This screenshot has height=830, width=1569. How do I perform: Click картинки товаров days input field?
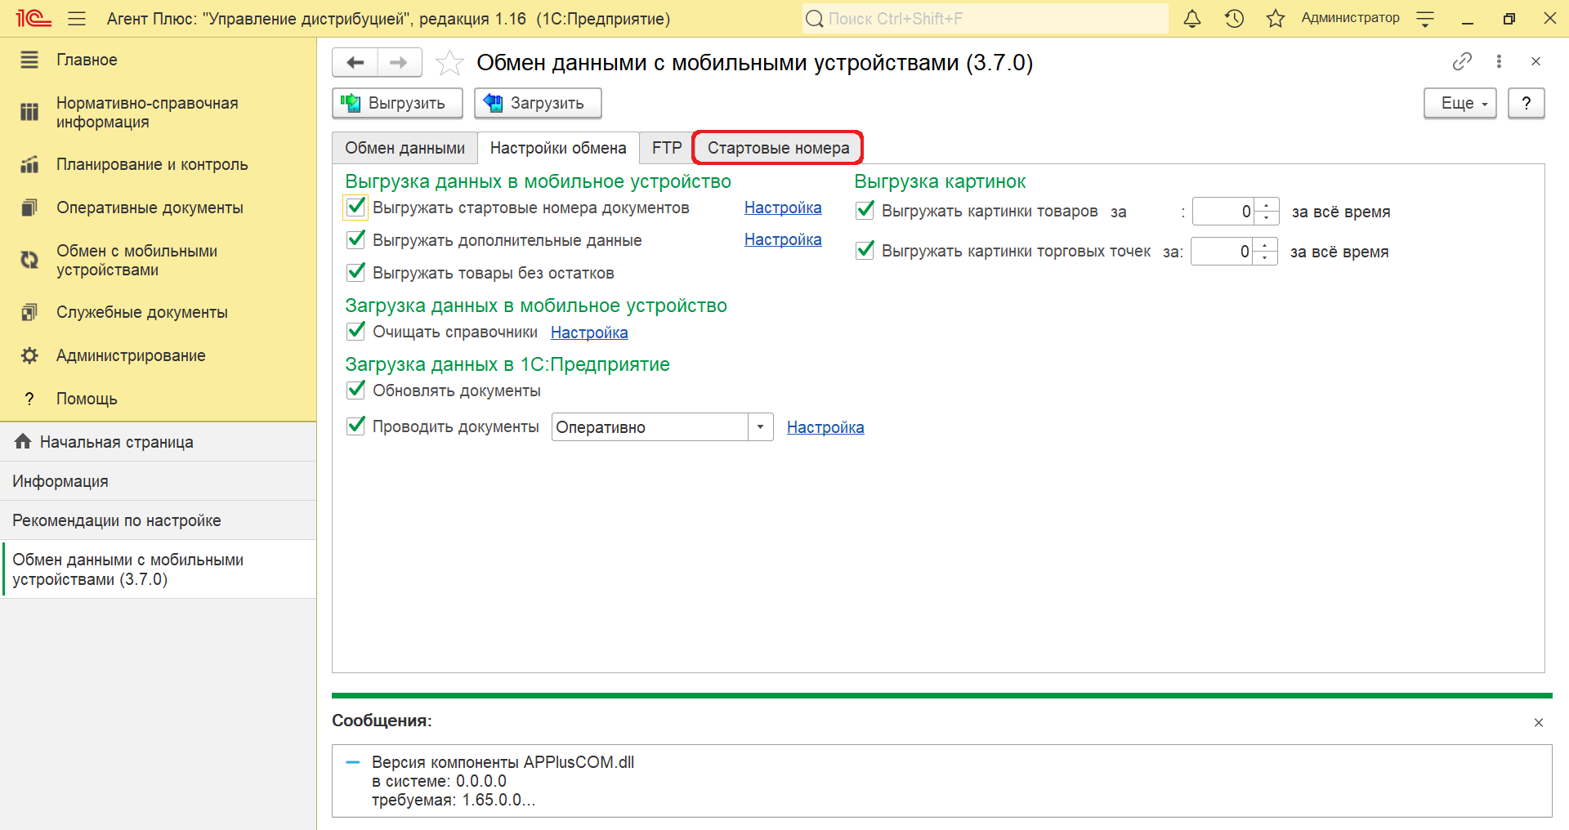[x=1223, y=212]
